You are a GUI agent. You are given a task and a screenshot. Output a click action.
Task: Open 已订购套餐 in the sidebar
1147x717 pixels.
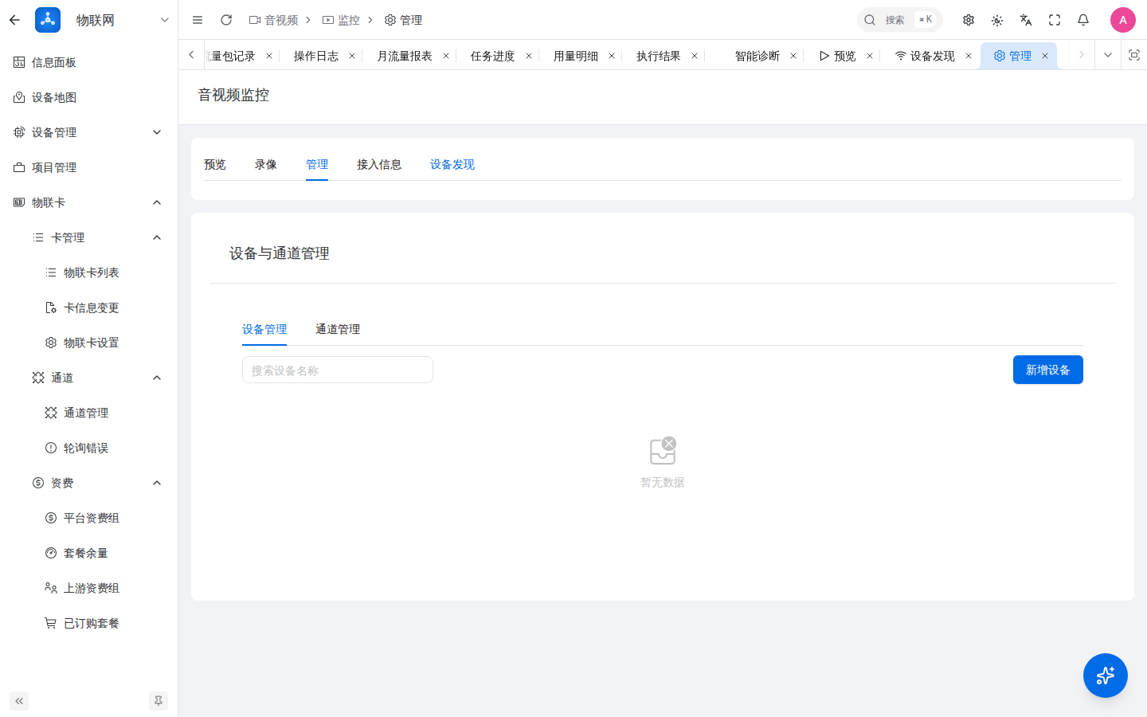click(x=88, y=623)
